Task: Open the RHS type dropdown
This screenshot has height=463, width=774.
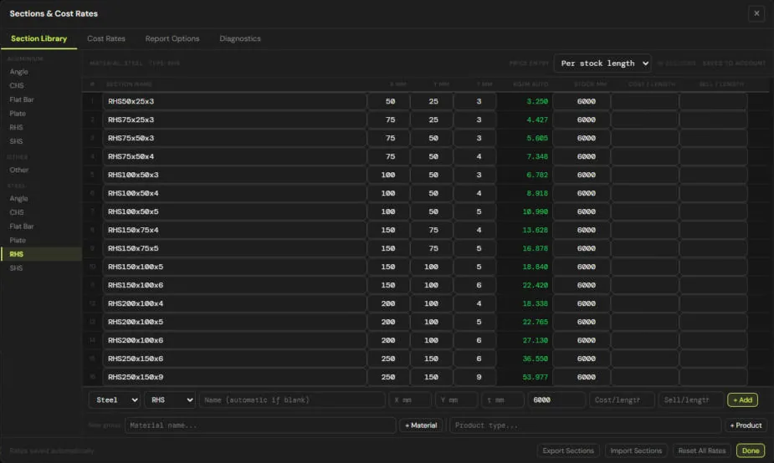Action: pos(171,399)
